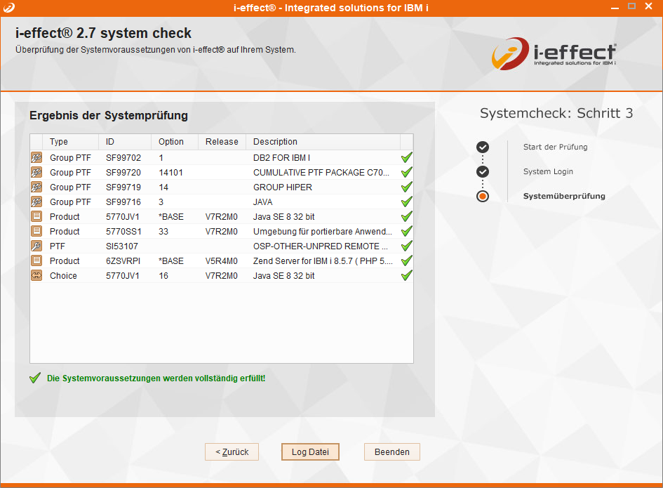Click the green checkmark beside Systemvoraussetzungen message
Screen dimensions: 663x488
tap(35, 378)
